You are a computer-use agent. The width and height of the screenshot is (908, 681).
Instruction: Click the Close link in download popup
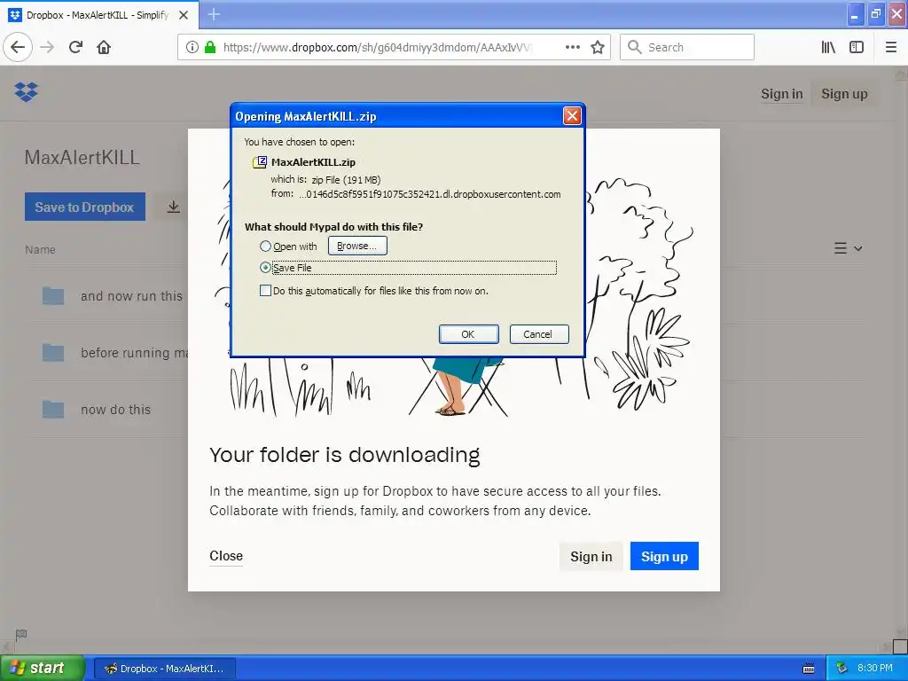tap(226, 556)
